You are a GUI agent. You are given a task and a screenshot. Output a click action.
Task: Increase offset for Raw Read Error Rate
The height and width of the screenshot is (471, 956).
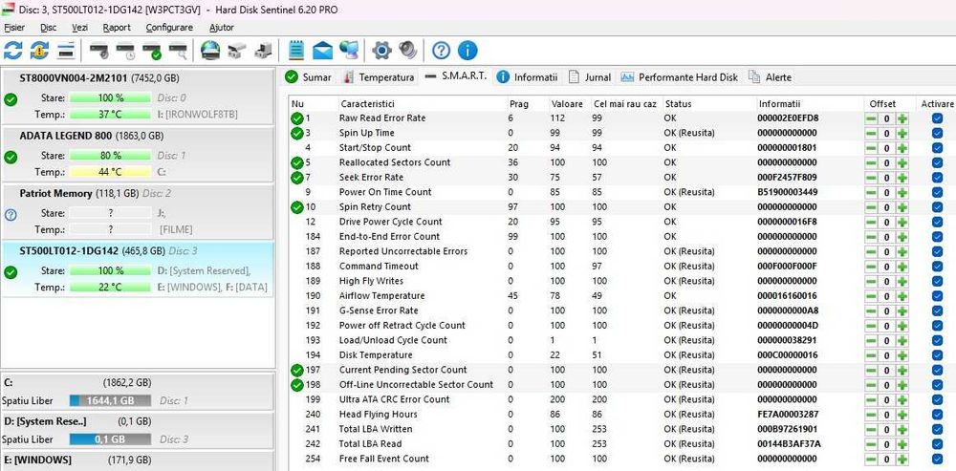pos(902,118)
